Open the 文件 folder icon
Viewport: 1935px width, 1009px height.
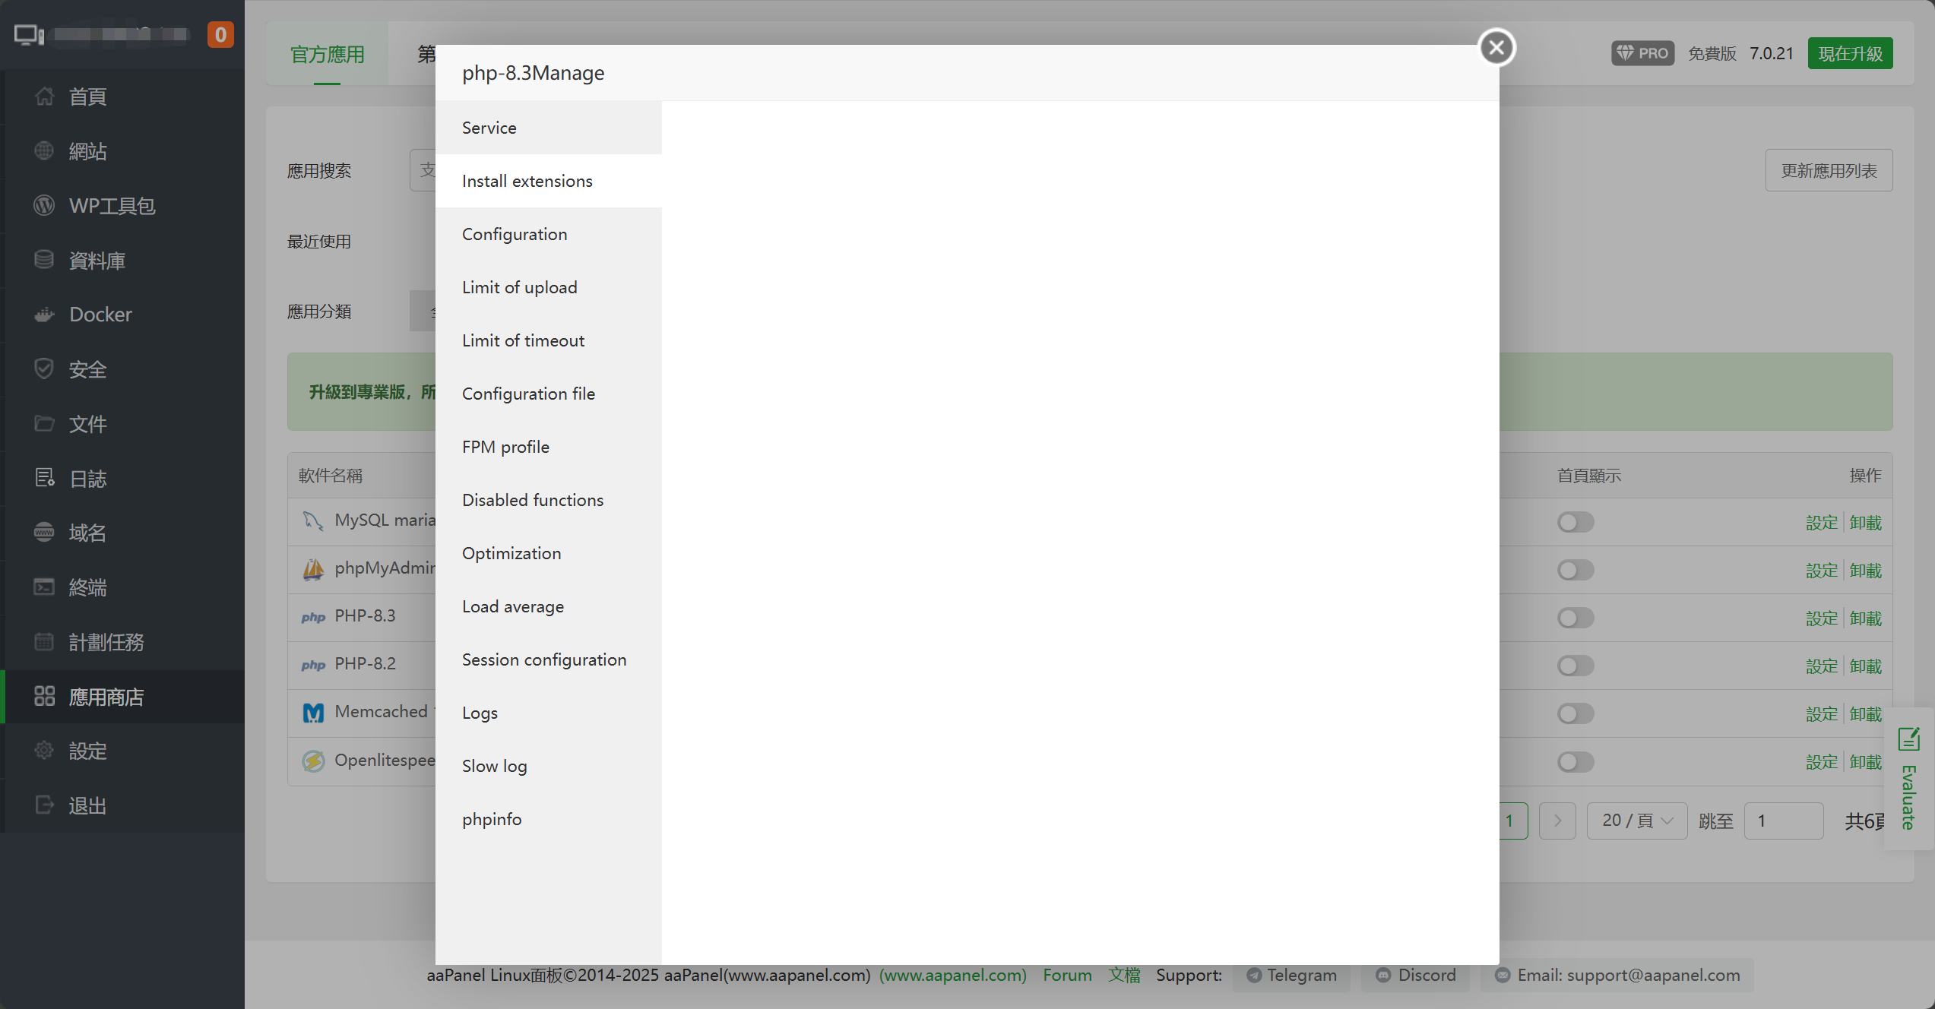click(x=44, y=423)
